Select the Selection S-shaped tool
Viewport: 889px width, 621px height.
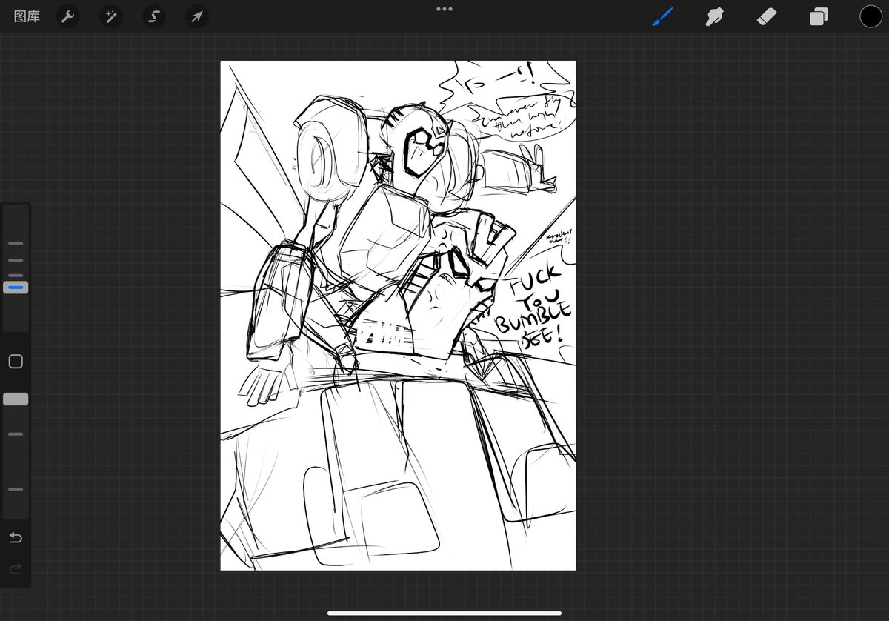(154, 16)
